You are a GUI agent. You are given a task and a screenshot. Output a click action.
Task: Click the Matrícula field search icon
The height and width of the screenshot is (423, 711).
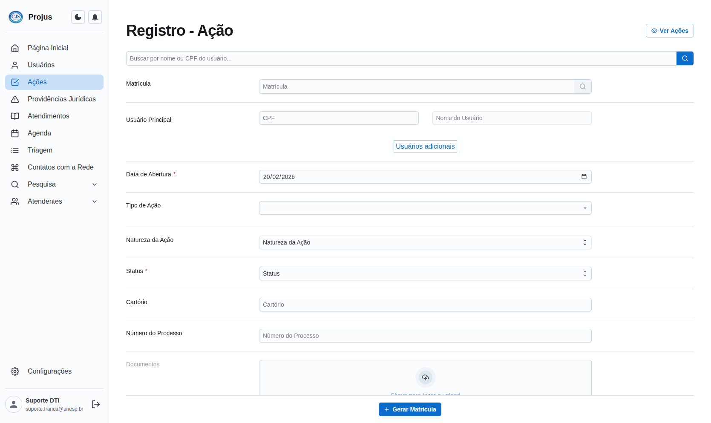[582, 86]
